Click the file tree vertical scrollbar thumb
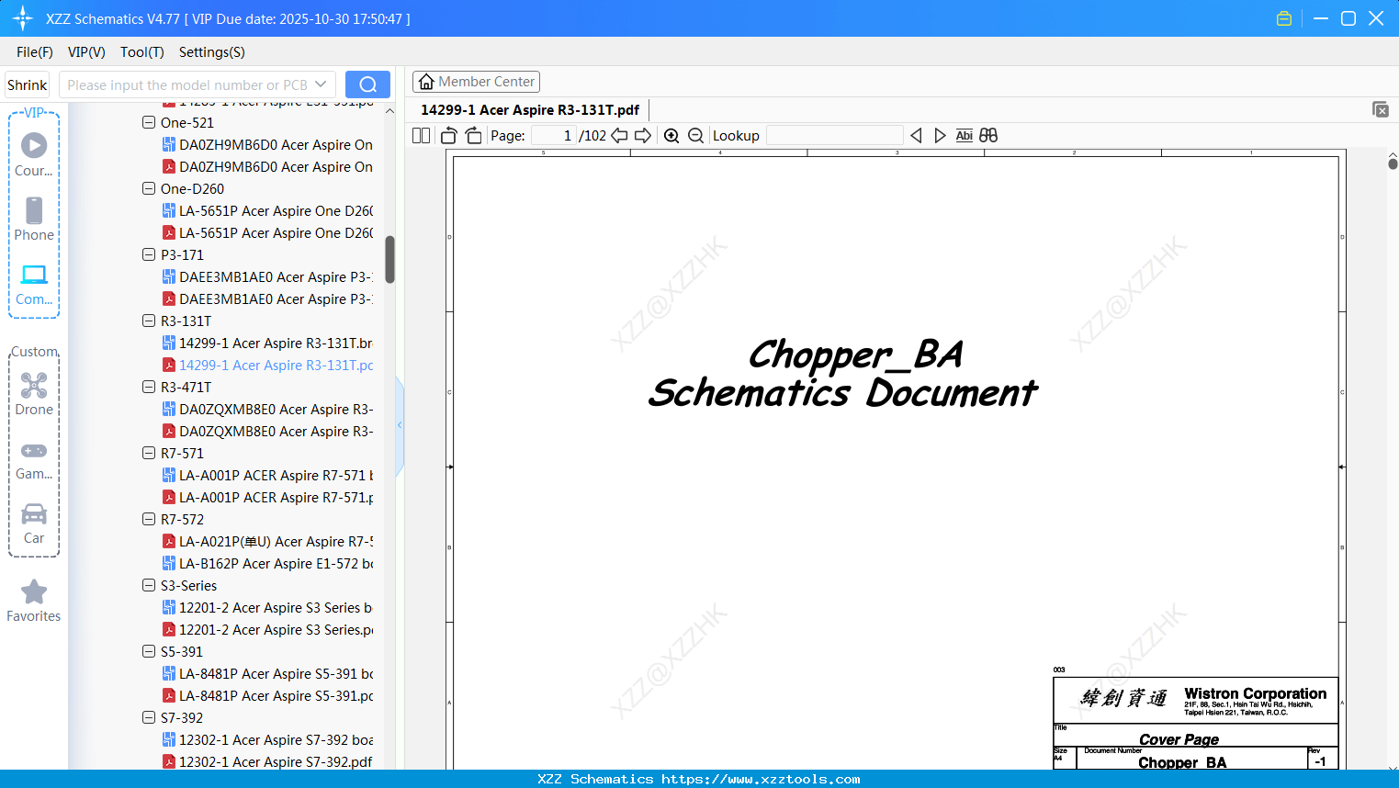Screen dimensions: 1399x788 (389, 260)
